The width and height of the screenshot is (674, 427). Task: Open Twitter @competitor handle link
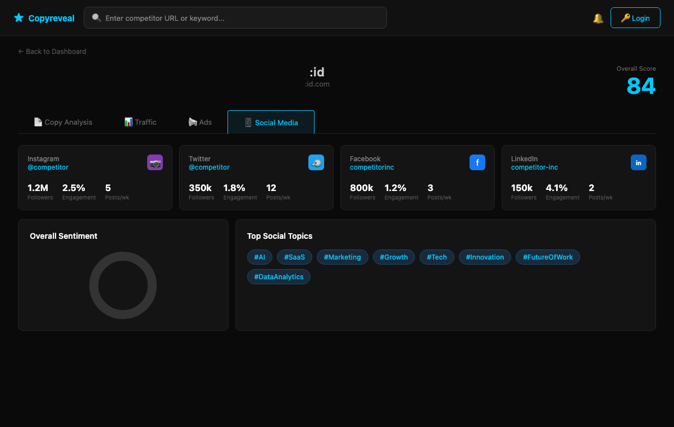coord(209,167)
